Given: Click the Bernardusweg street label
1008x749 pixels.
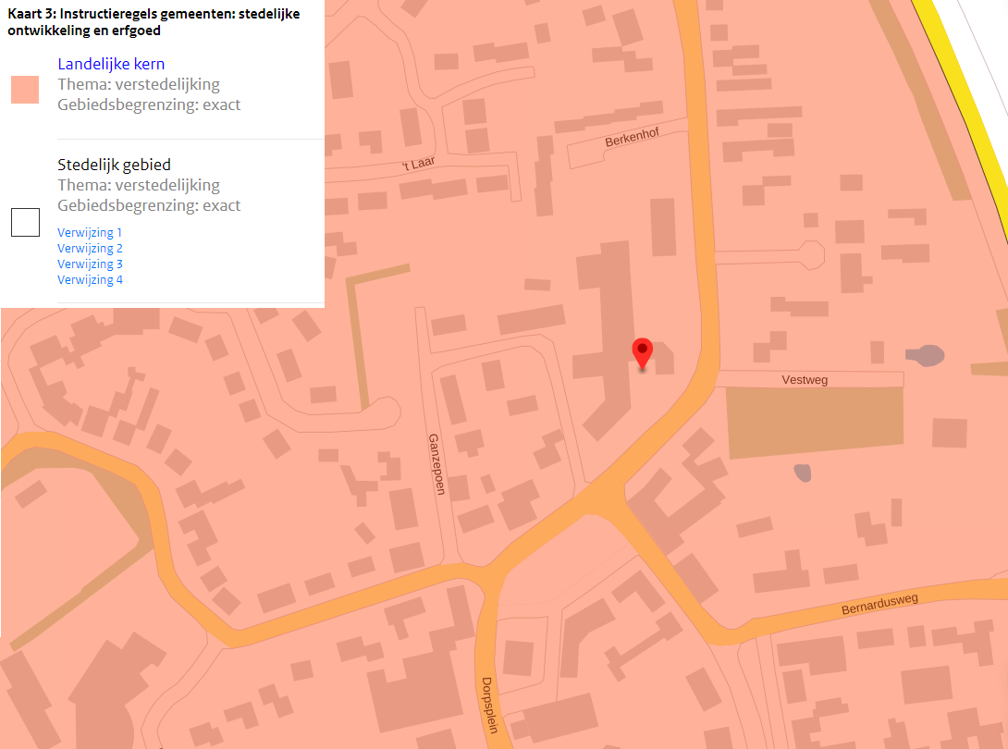Looking at the screenshot, I should (x=879, y=604).
